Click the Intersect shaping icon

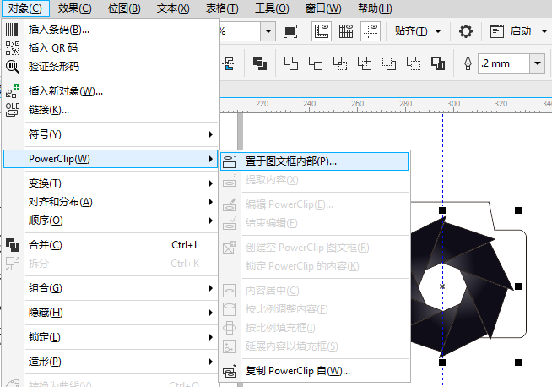click(x=340, y=63)
